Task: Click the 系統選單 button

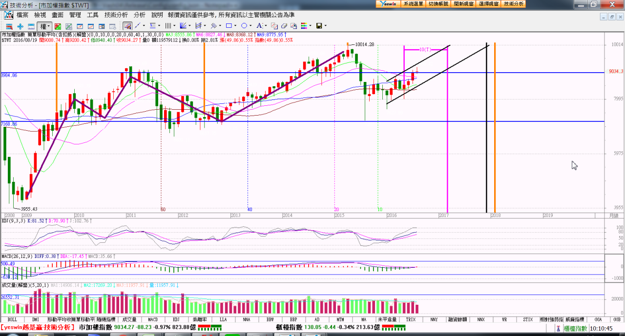Action: click(x=413, y=4)
